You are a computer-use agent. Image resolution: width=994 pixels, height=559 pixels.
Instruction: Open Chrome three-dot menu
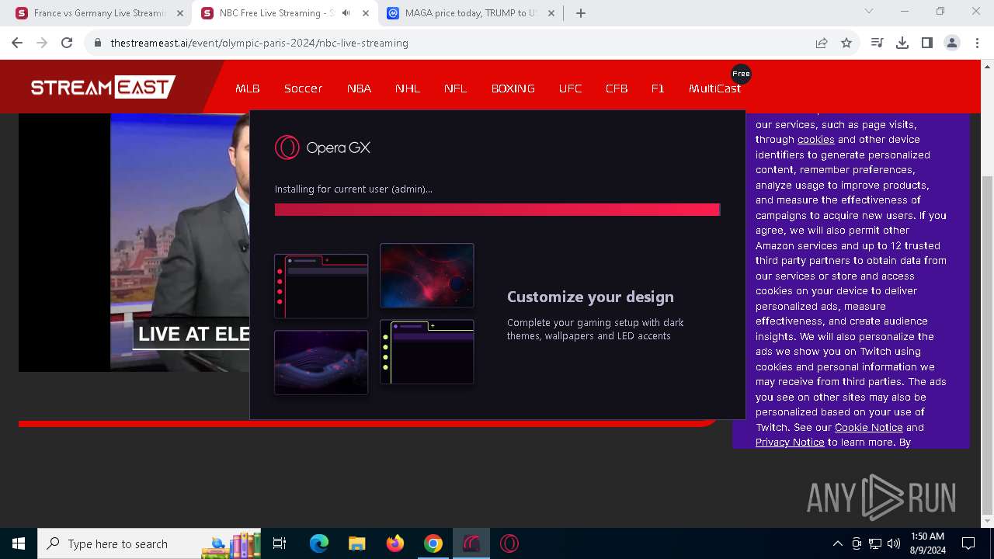pos(977,43)
